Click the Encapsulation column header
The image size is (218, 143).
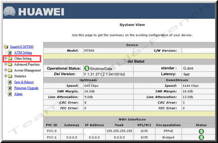point(168,125)
